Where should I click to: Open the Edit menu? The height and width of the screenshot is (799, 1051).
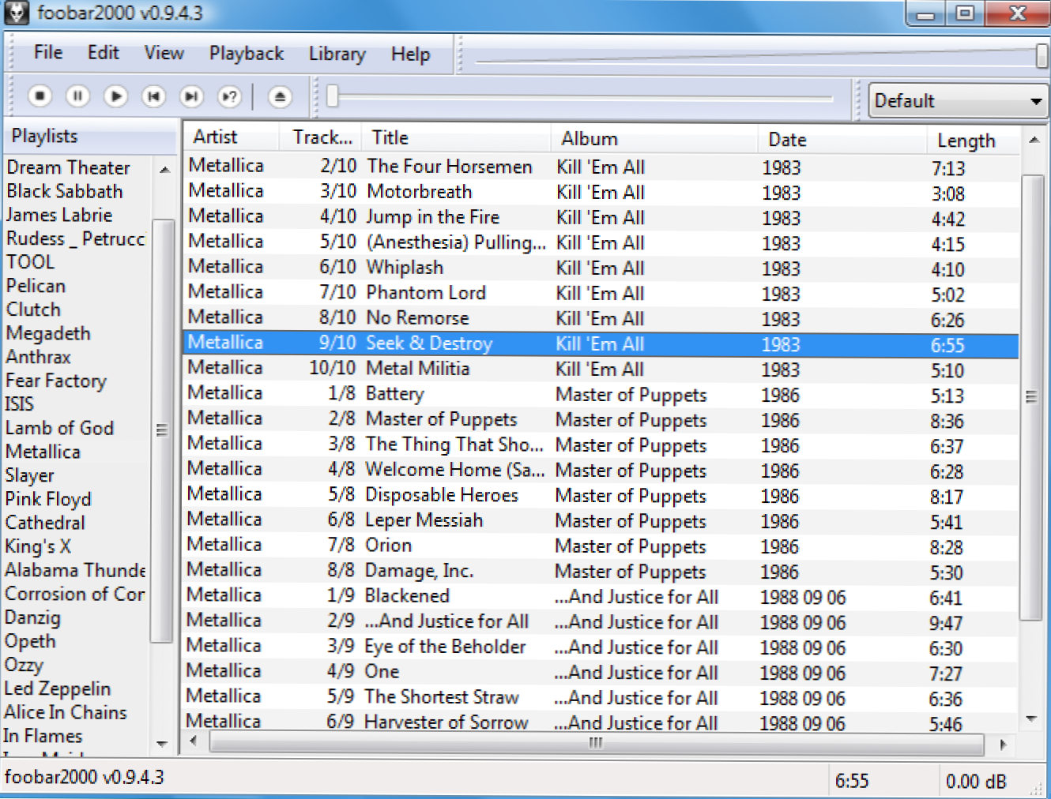104,53
